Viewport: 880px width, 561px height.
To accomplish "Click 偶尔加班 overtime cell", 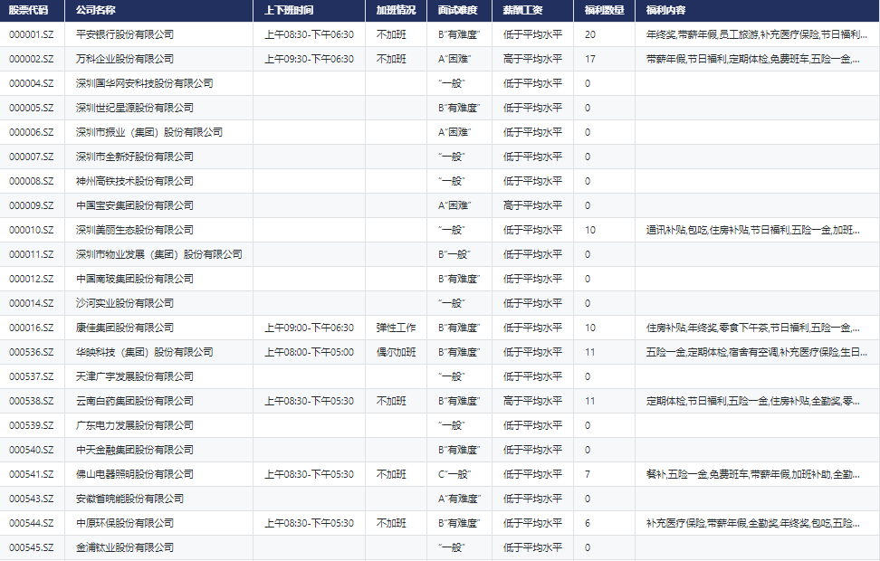I will click(397, 352).
